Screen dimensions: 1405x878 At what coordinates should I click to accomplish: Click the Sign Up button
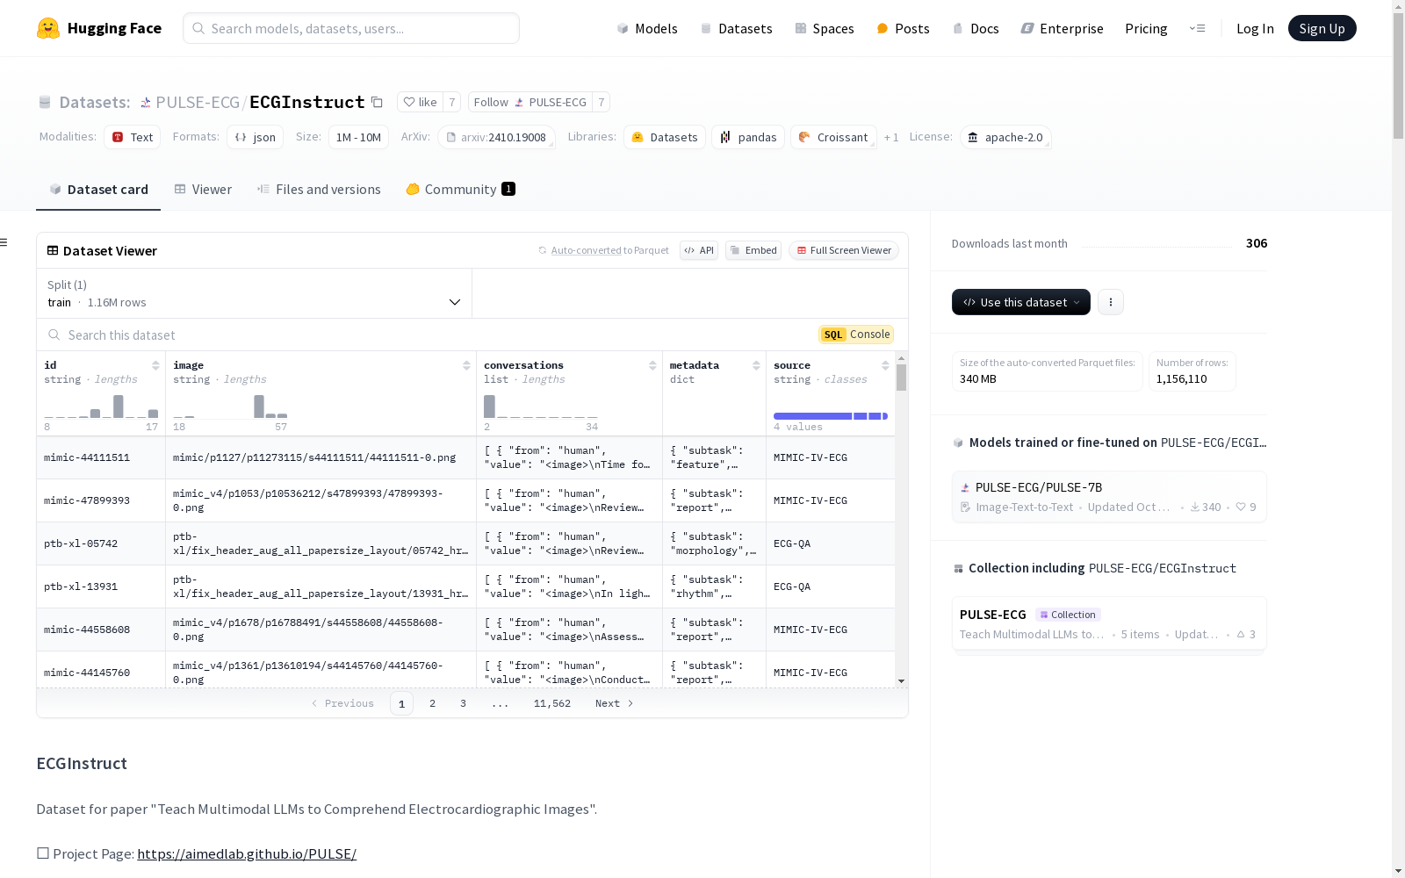click(x=1322, y=28)
